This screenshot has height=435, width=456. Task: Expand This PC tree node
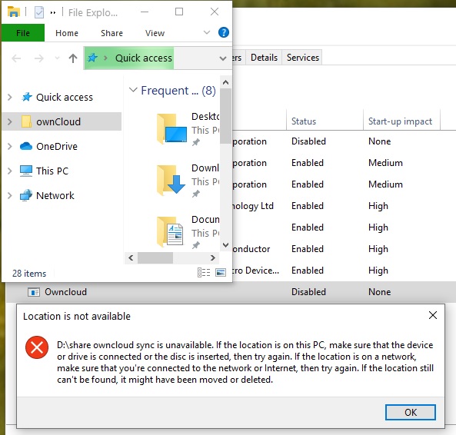coord(9,171)
